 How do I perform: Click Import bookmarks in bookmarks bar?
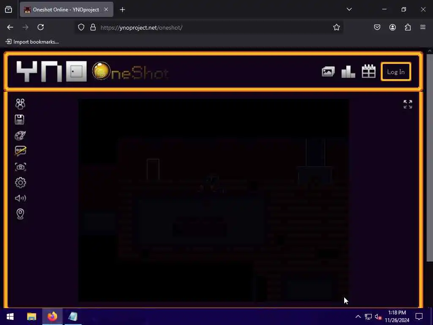(32, 42)
